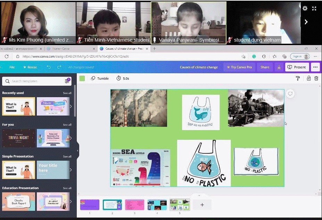Open video call settings gear icon

[305, 8]
